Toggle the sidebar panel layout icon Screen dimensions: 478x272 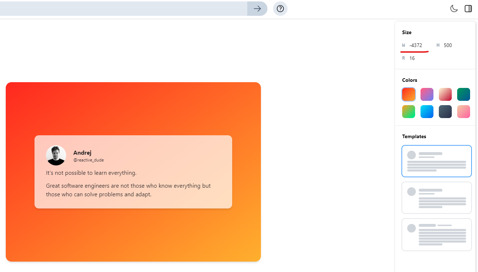[468, 8]
